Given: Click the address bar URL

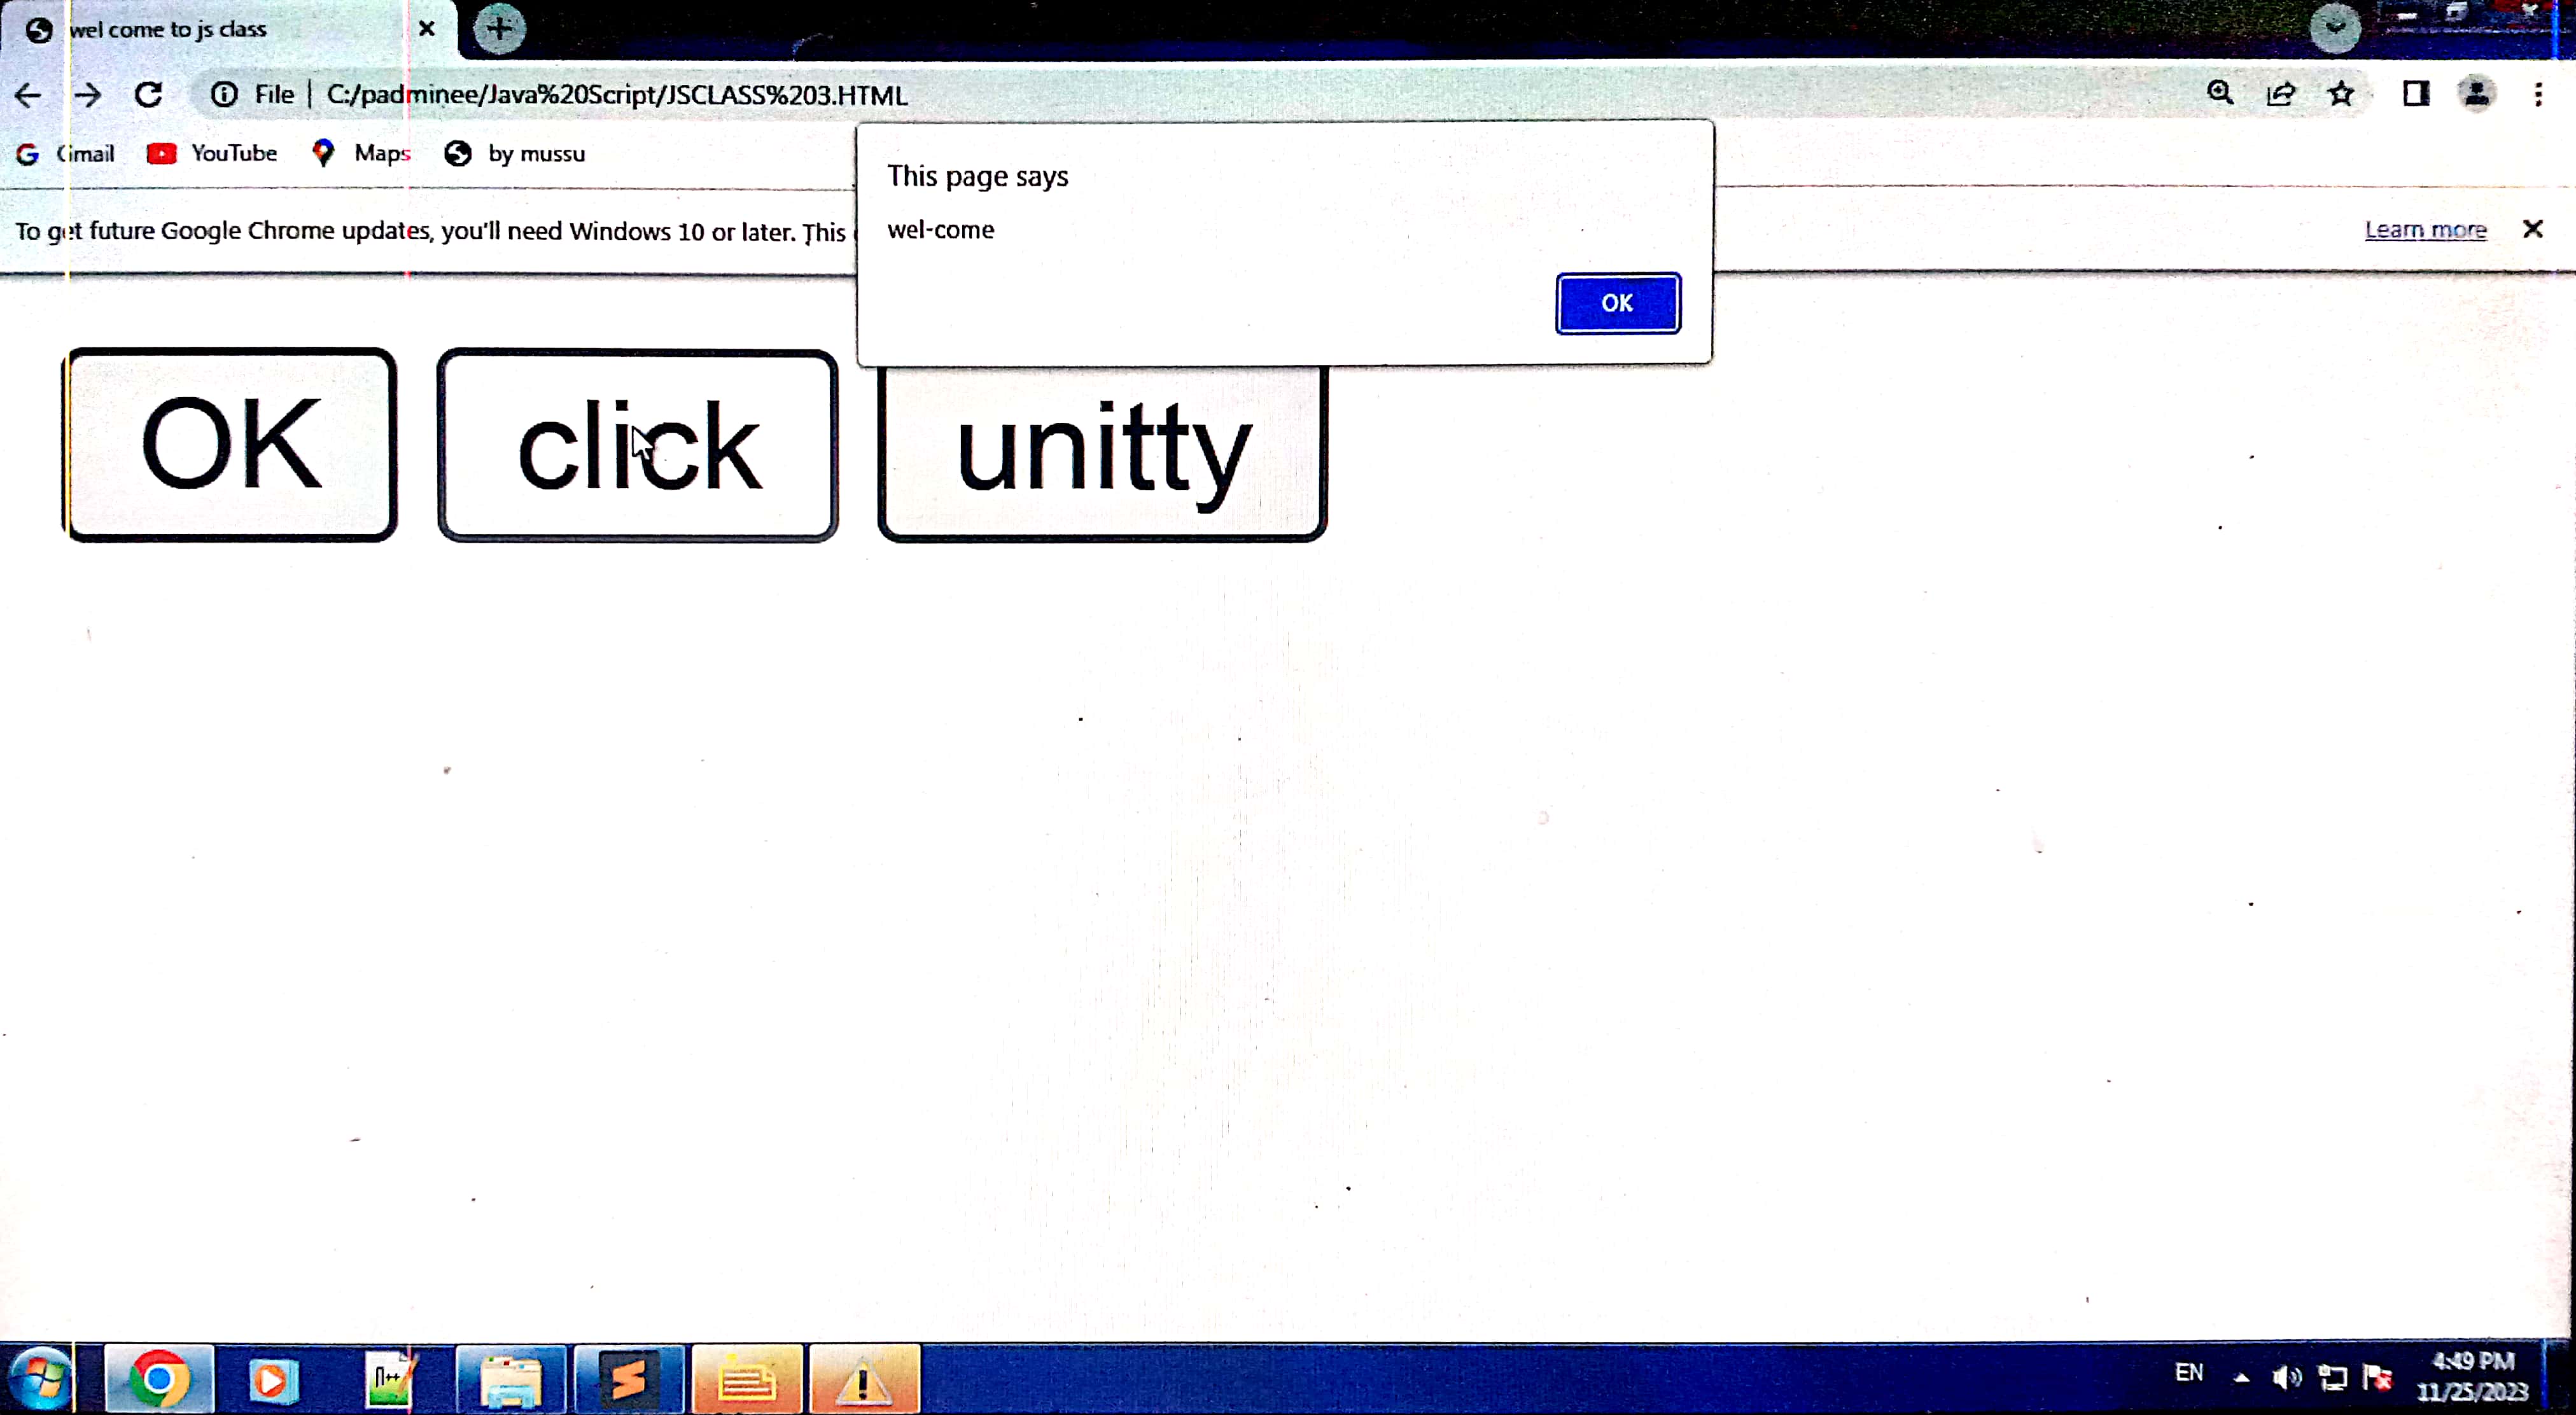Looking at the screenshot, I should 616,95.
